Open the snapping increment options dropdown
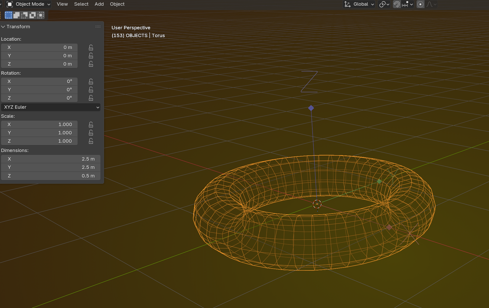The image size is (489, 308). point(408,4)
